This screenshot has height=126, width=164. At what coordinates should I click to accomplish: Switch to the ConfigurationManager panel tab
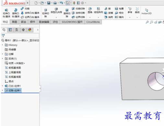[17, 30]
